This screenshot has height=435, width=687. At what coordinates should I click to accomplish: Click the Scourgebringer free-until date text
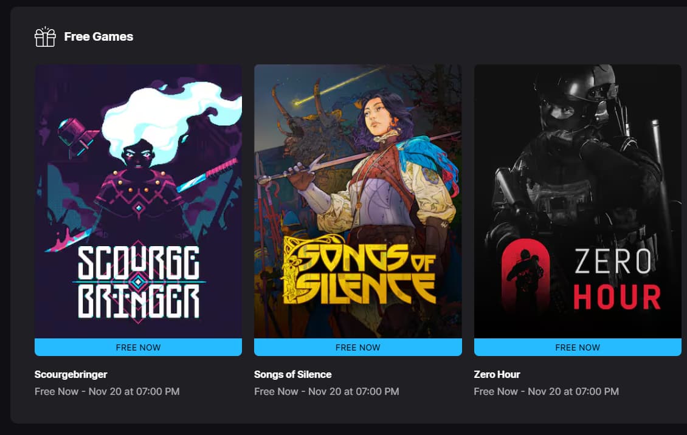click(x=107, y=391)
